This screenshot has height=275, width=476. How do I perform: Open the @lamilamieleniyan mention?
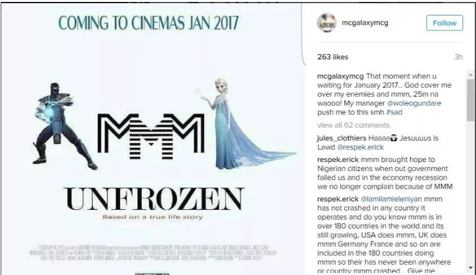pos(391,199)
